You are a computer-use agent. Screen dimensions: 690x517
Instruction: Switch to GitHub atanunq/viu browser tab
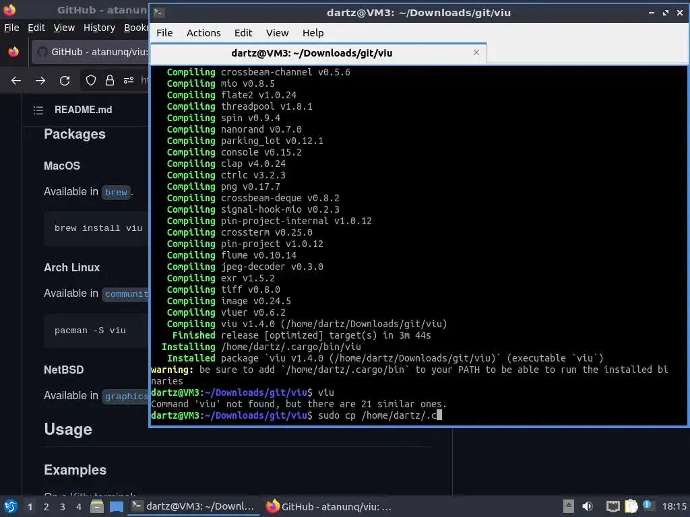[90, 52]
